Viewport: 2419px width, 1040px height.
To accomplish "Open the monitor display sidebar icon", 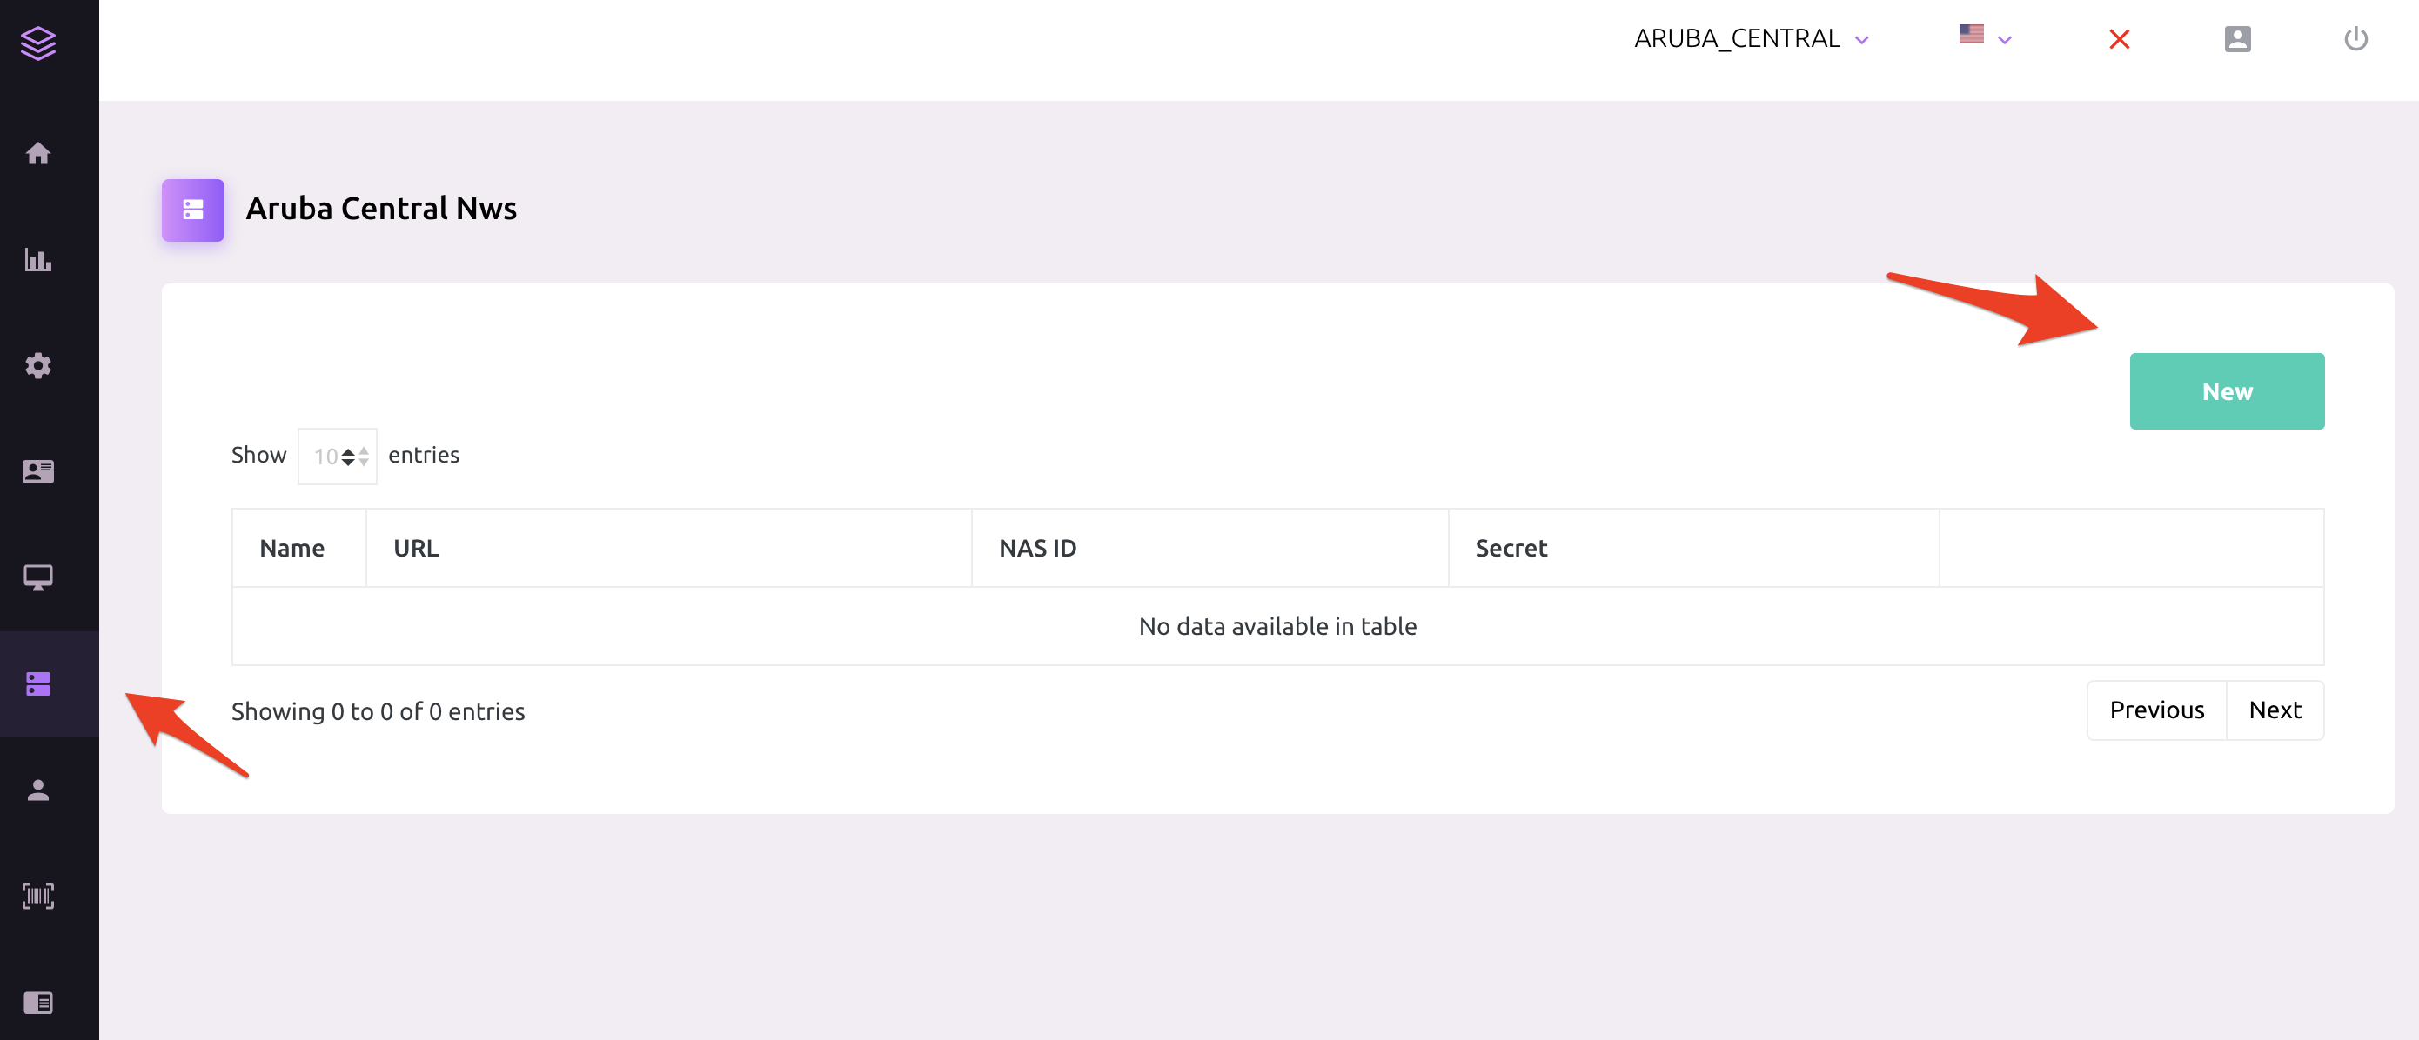I will pos(38,577).
